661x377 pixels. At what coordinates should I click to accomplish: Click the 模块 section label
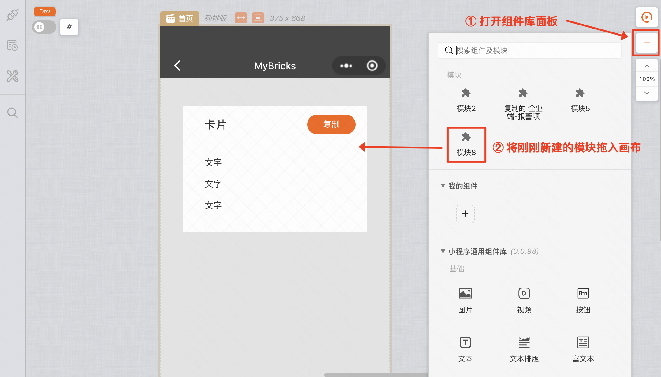[x=454, y=75]
